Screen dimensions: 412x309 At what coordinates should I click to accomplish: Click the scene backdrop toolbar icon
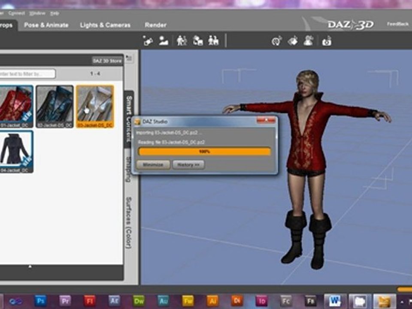(164, 41)
